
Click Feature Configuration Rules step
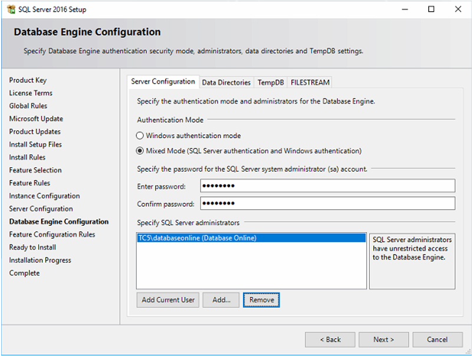[x=52, y=235]
